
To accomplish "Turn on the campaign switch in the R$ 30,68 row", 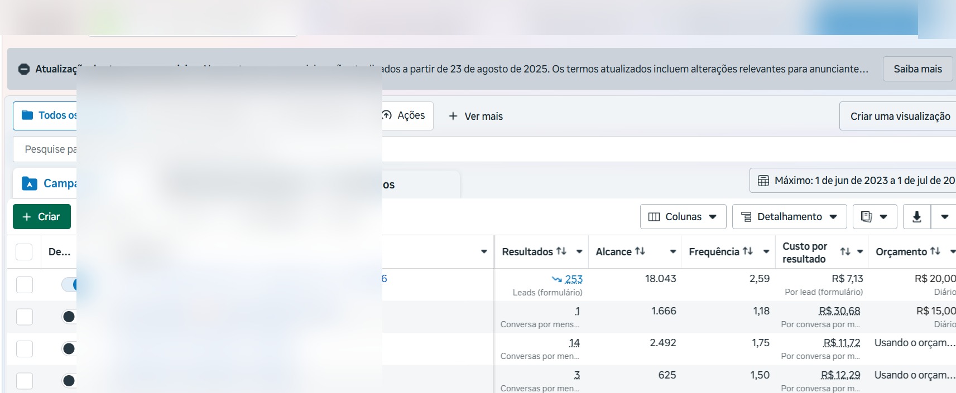I will click(x=69, y=317).
